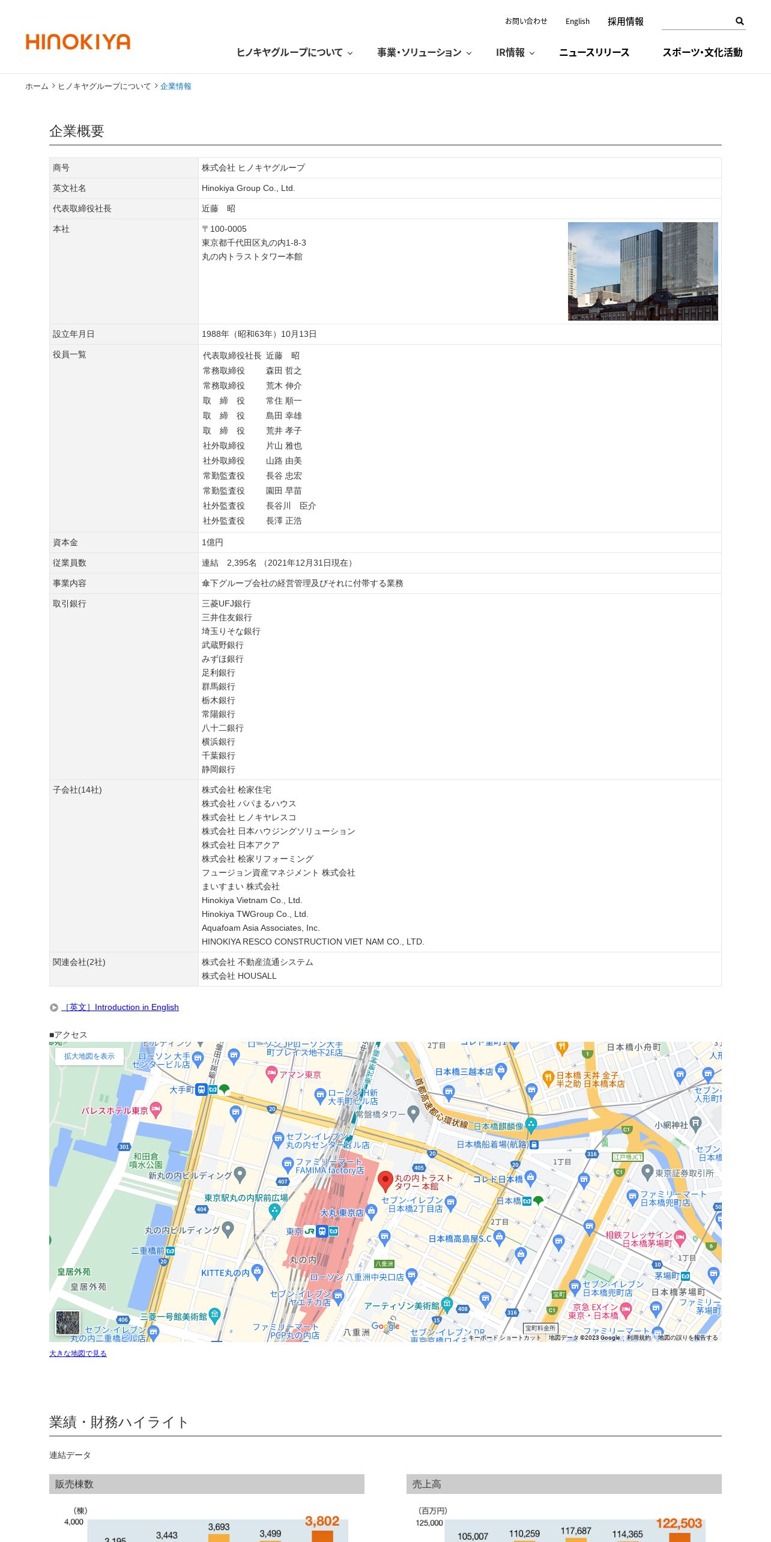Click the 東京証券取引所 map pin
Viewport: 771px width, 1542px height.
tap(647, 1172)
